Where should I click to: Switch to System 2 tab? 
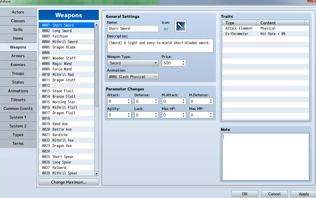click(18, 126)
